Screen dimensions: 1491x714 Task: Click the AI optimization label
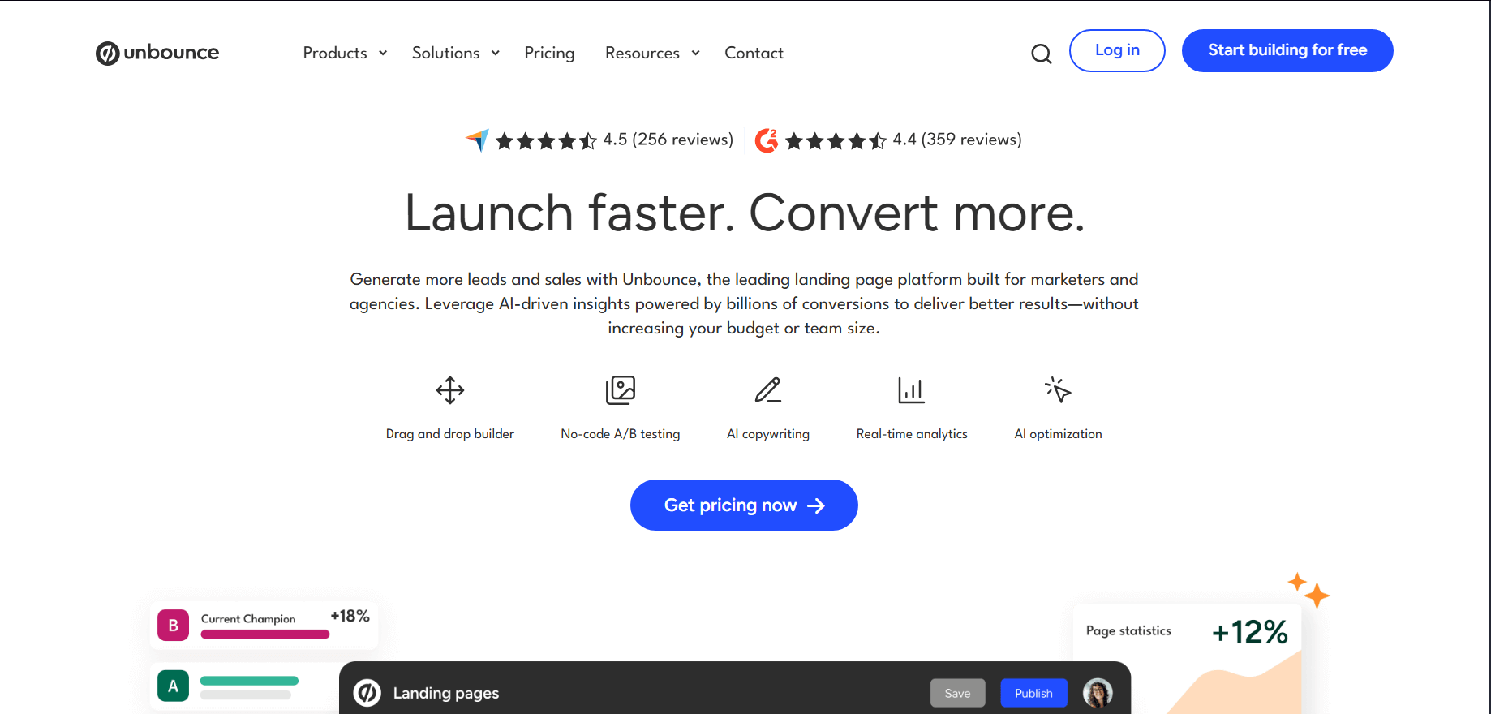1058,434
